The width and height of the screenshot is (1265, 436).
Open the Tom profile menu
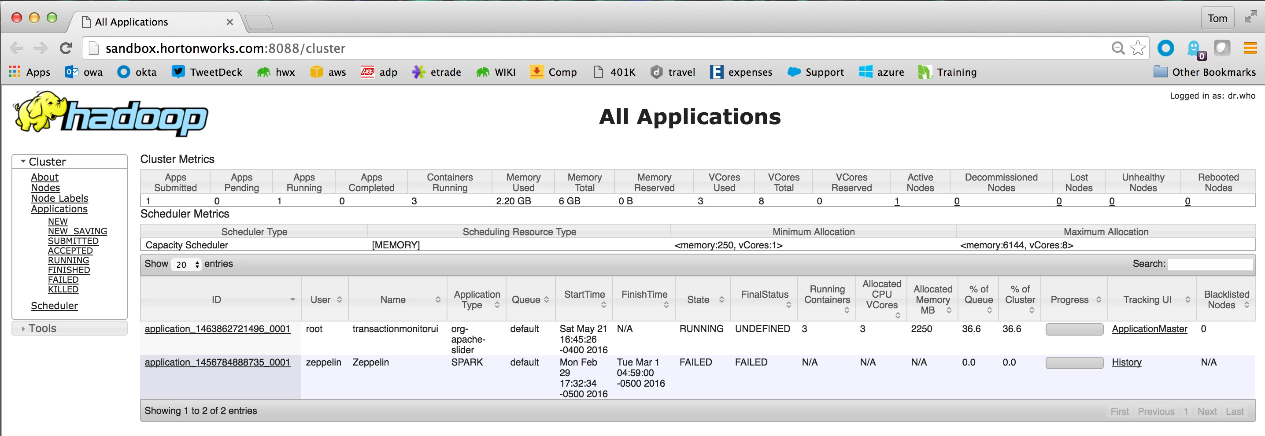click(1217, 18)
